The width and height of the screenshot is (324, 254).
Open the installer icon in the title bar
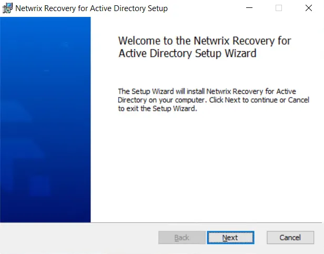[7, 8]
